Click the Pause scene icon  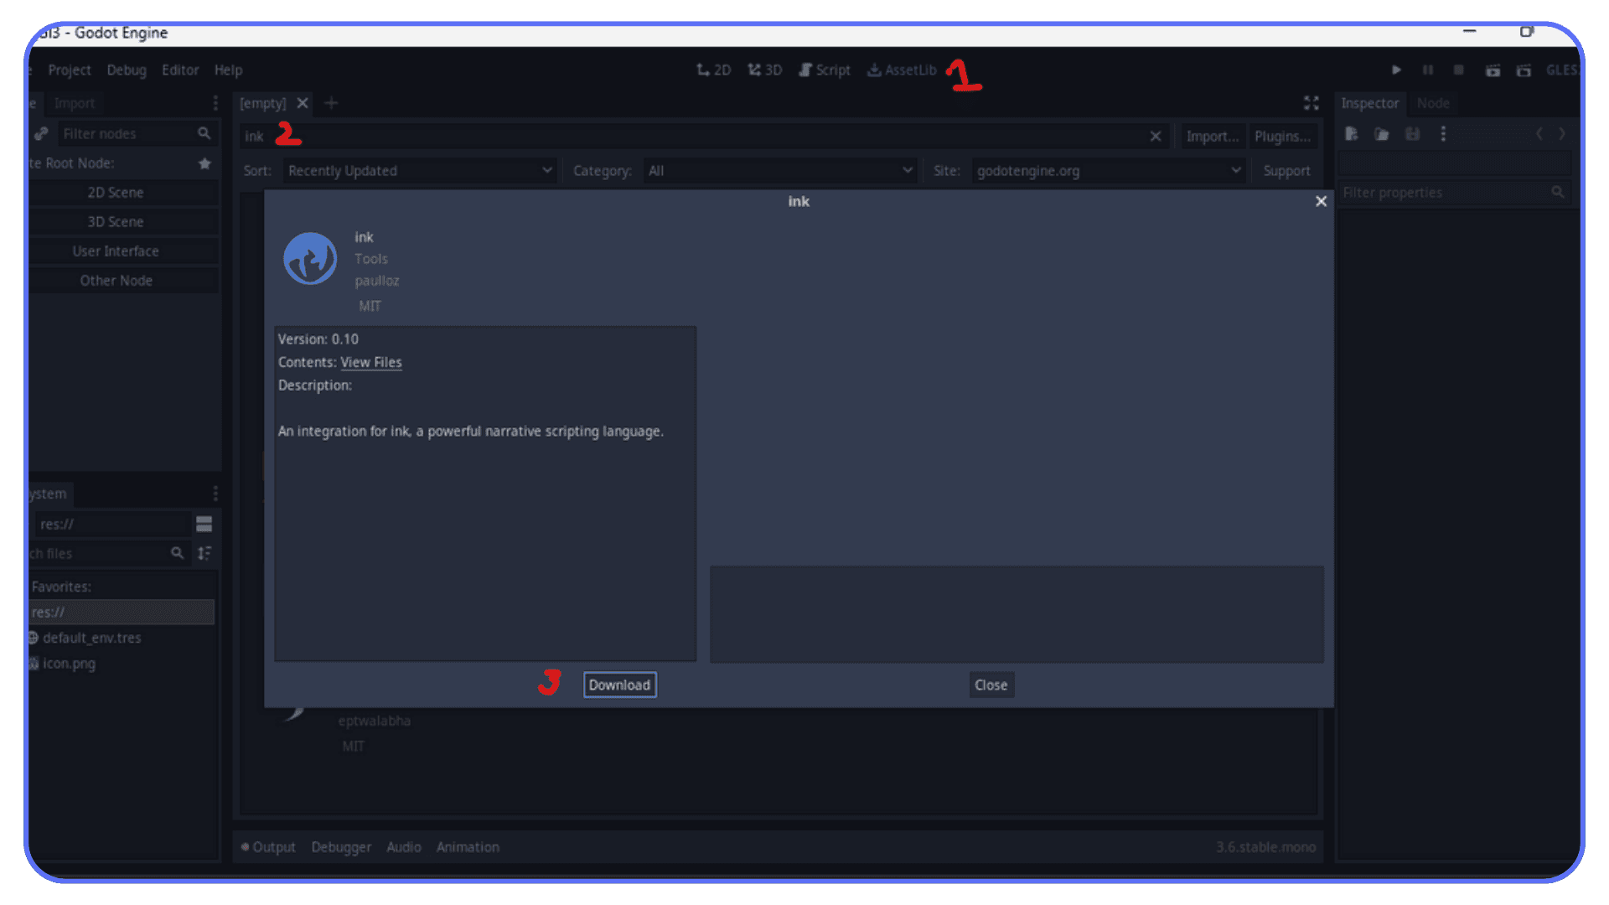click(1427, 70)
